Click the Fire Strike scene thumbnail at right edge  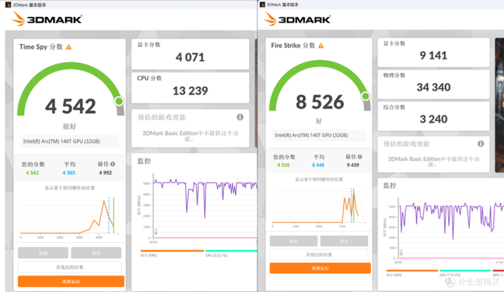tap(500, 105)
